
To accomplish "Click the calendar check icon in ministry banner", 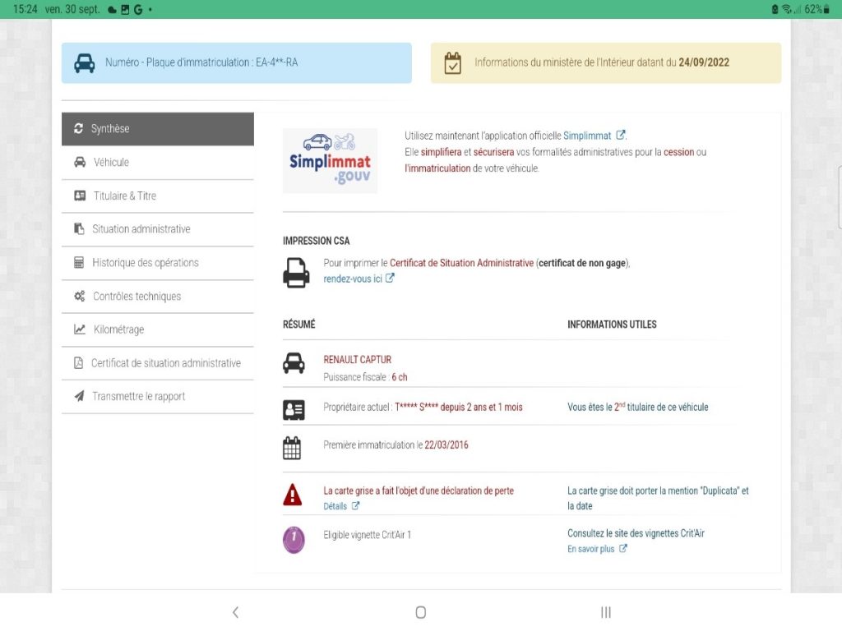I will (x=453, y=62).
